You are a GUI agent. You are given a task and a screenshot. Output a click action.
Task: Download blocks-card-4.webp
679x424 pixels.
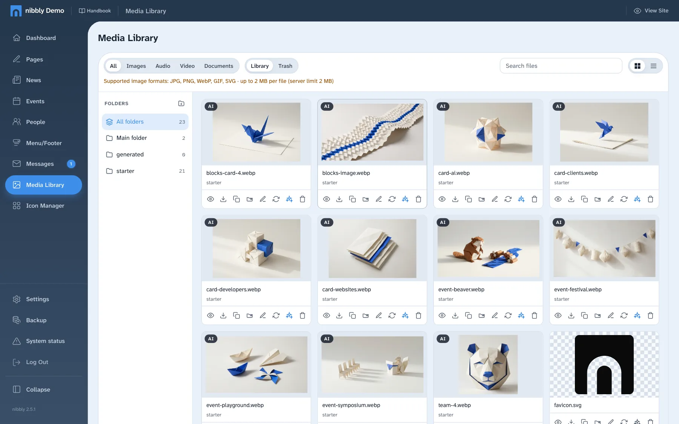223,199
